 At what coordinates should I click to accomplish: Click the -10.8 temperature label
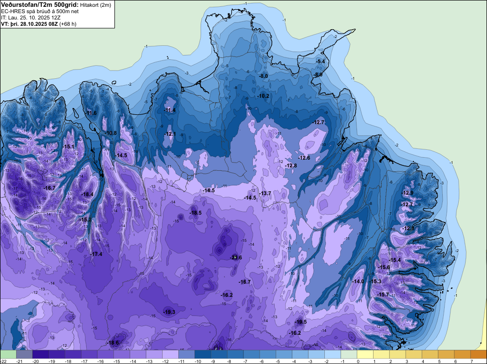tap(111, 133)
